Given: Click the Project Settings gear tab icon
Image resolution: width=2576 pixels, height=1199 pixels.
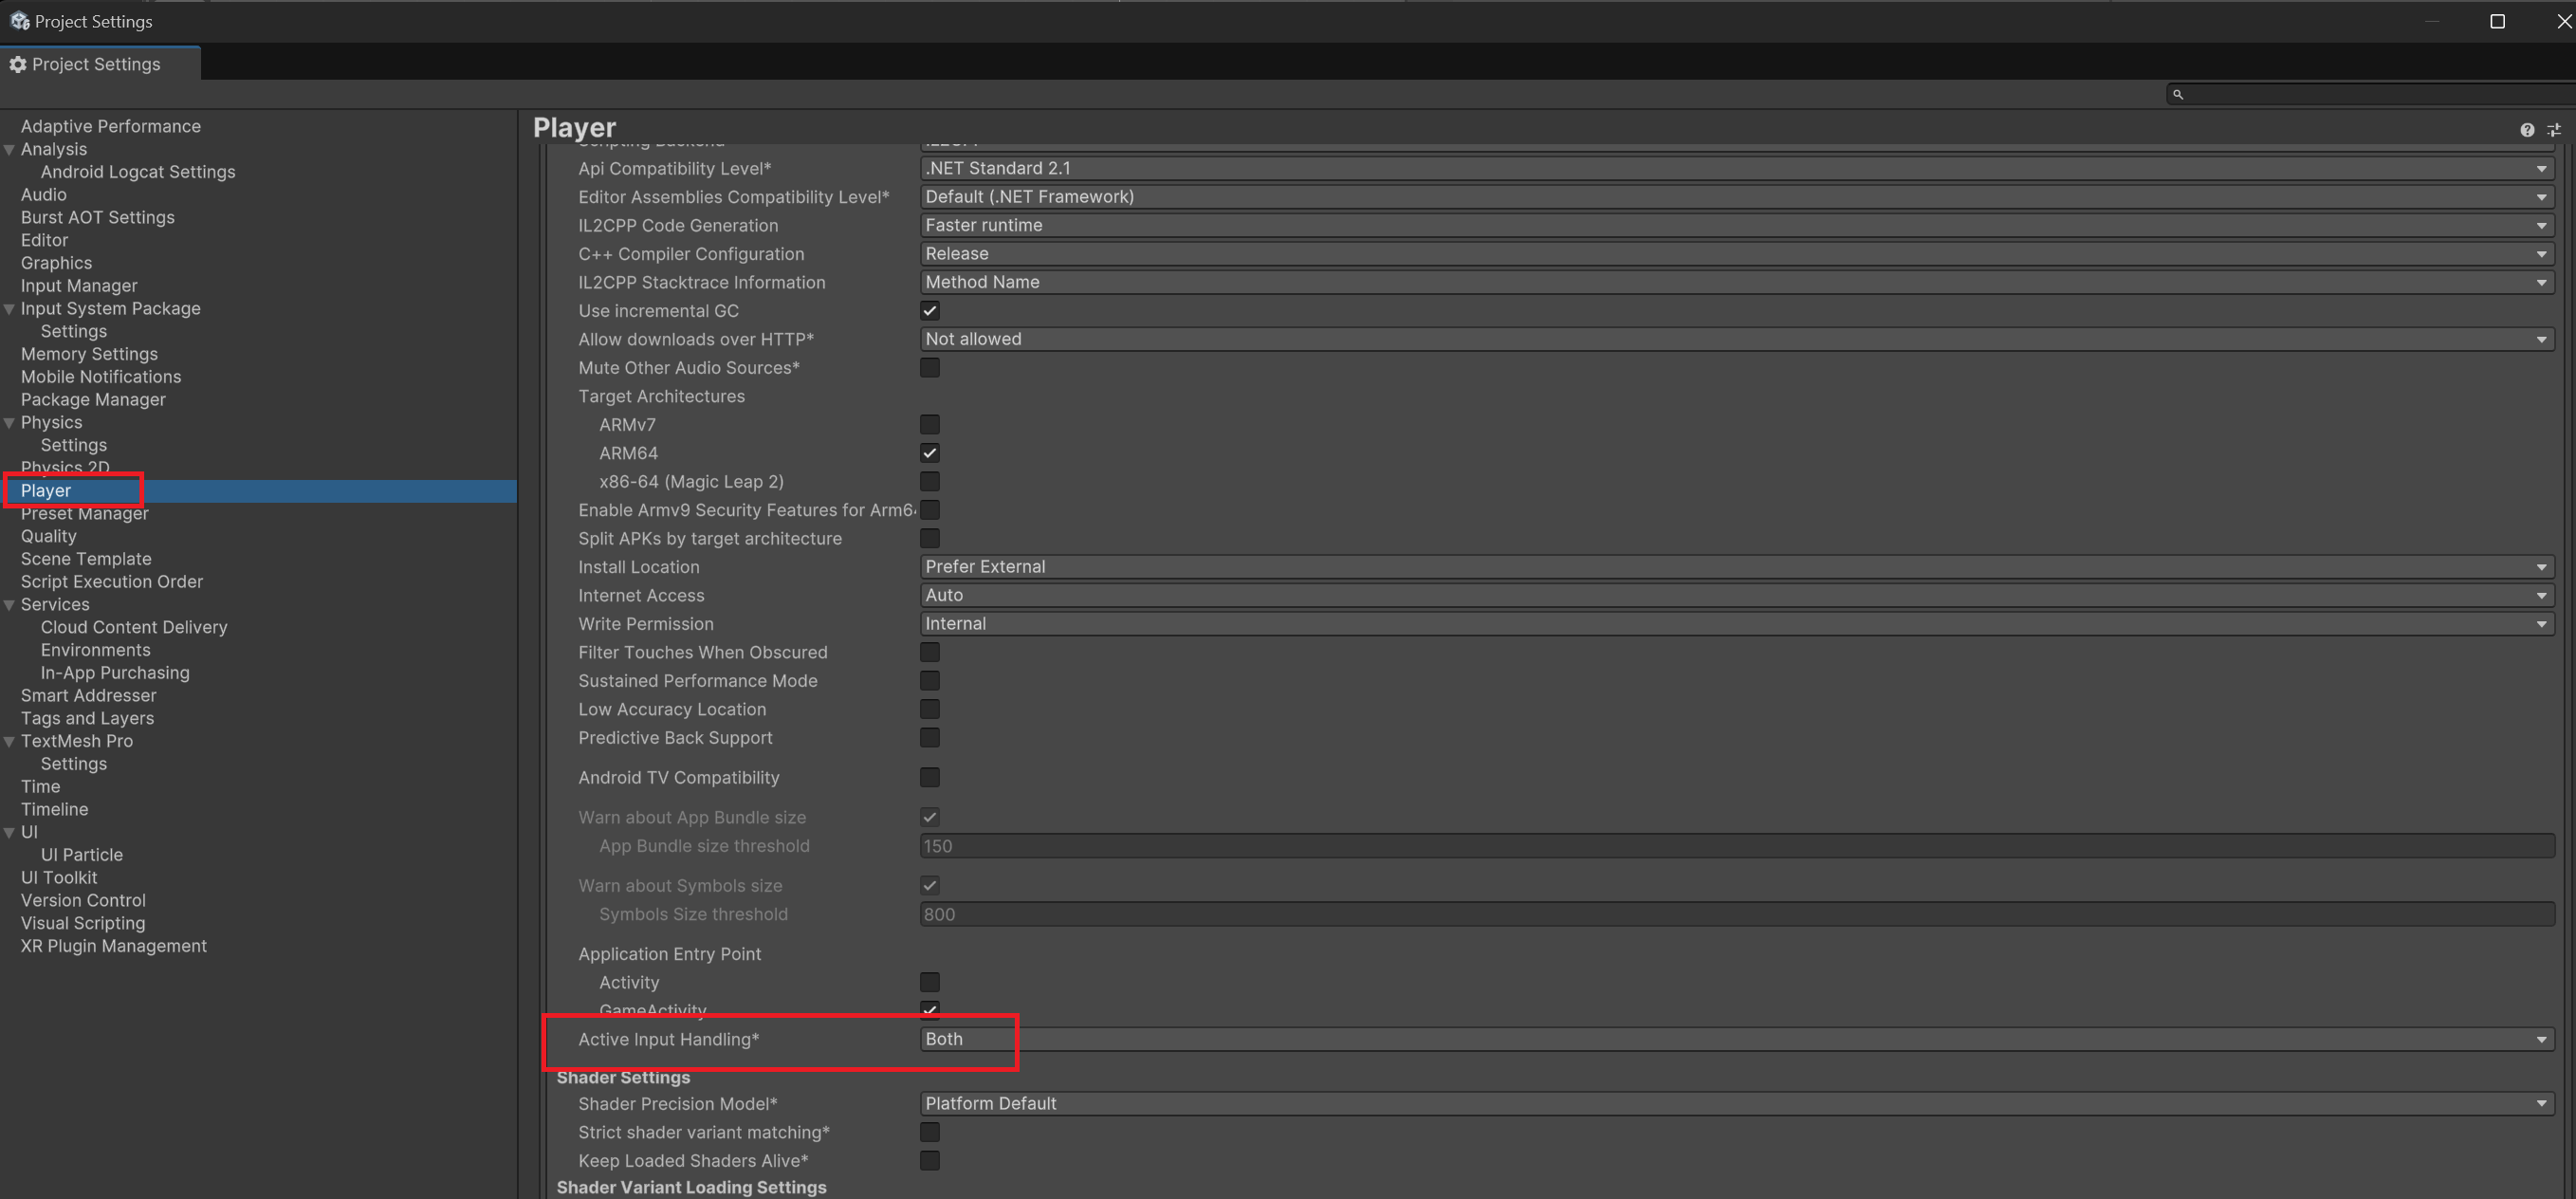Looking at the screenshot, I should point(18,64).
